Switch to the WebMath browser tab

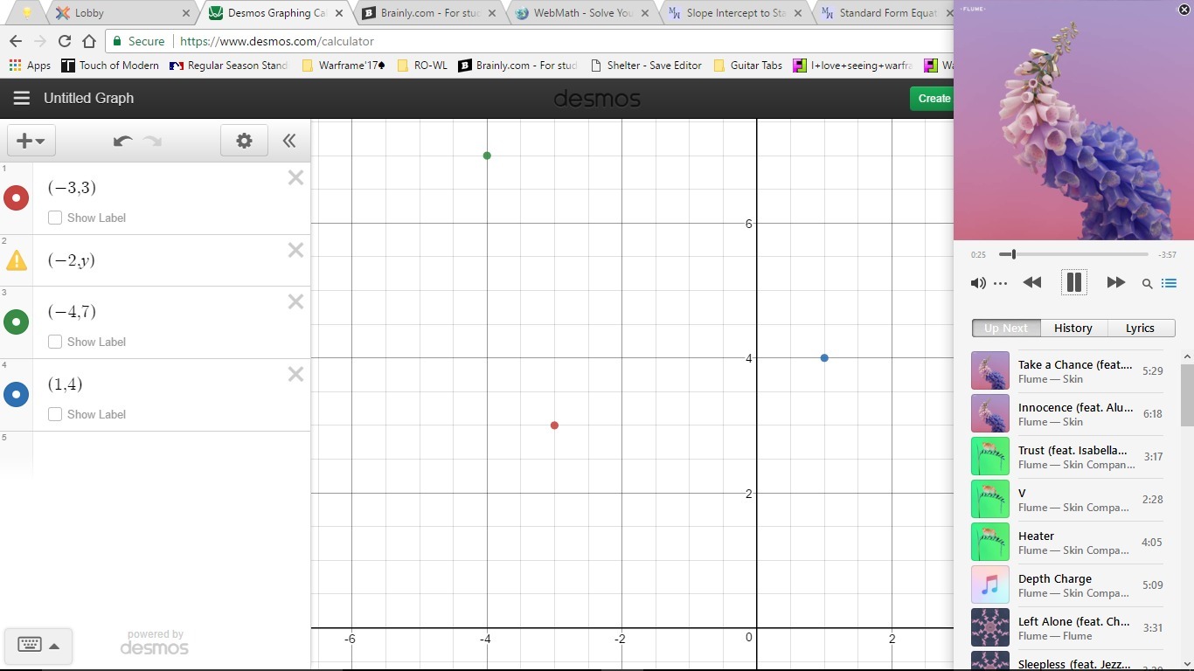(x=581, y=13)
